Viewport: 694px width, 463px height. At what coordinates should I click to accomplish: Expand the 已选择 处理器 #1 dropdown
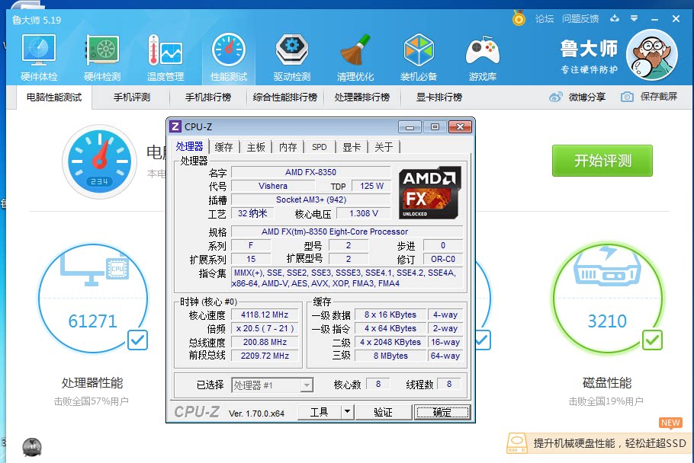[x=307, y=385]
